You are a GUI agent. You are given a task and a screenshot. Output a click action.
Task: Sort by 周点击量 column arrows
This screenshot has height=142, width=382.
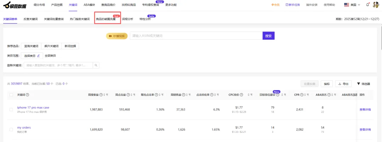tap(131, 95)
